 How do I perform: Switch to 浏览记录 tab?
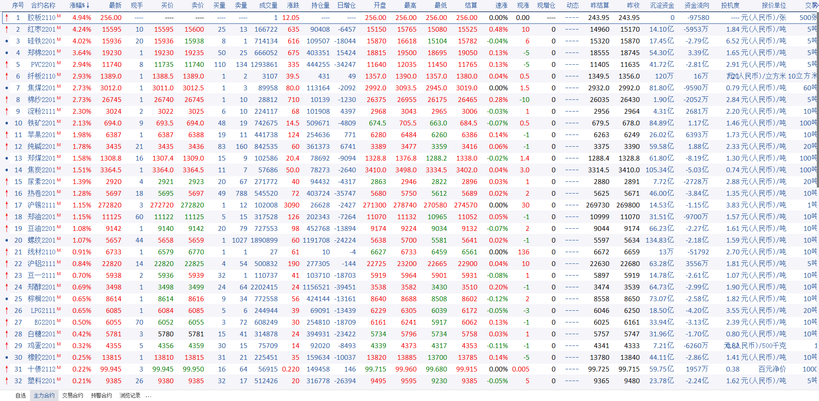130,395
